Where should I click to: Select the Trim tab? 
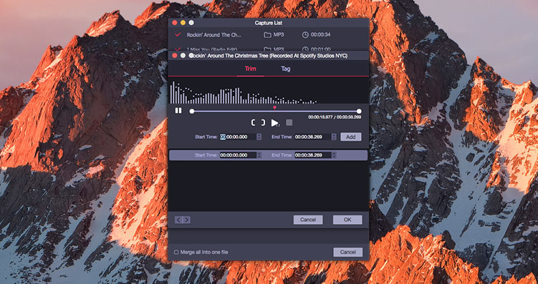[251, 69]
